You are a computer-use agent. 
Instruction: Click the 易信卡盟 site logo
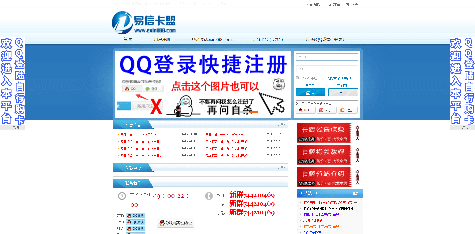[x=144, y=22]
